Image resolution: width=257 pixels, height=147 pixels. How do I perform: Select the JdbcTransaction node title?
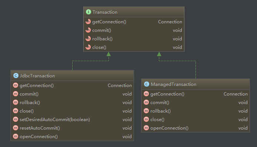[37, 76]
